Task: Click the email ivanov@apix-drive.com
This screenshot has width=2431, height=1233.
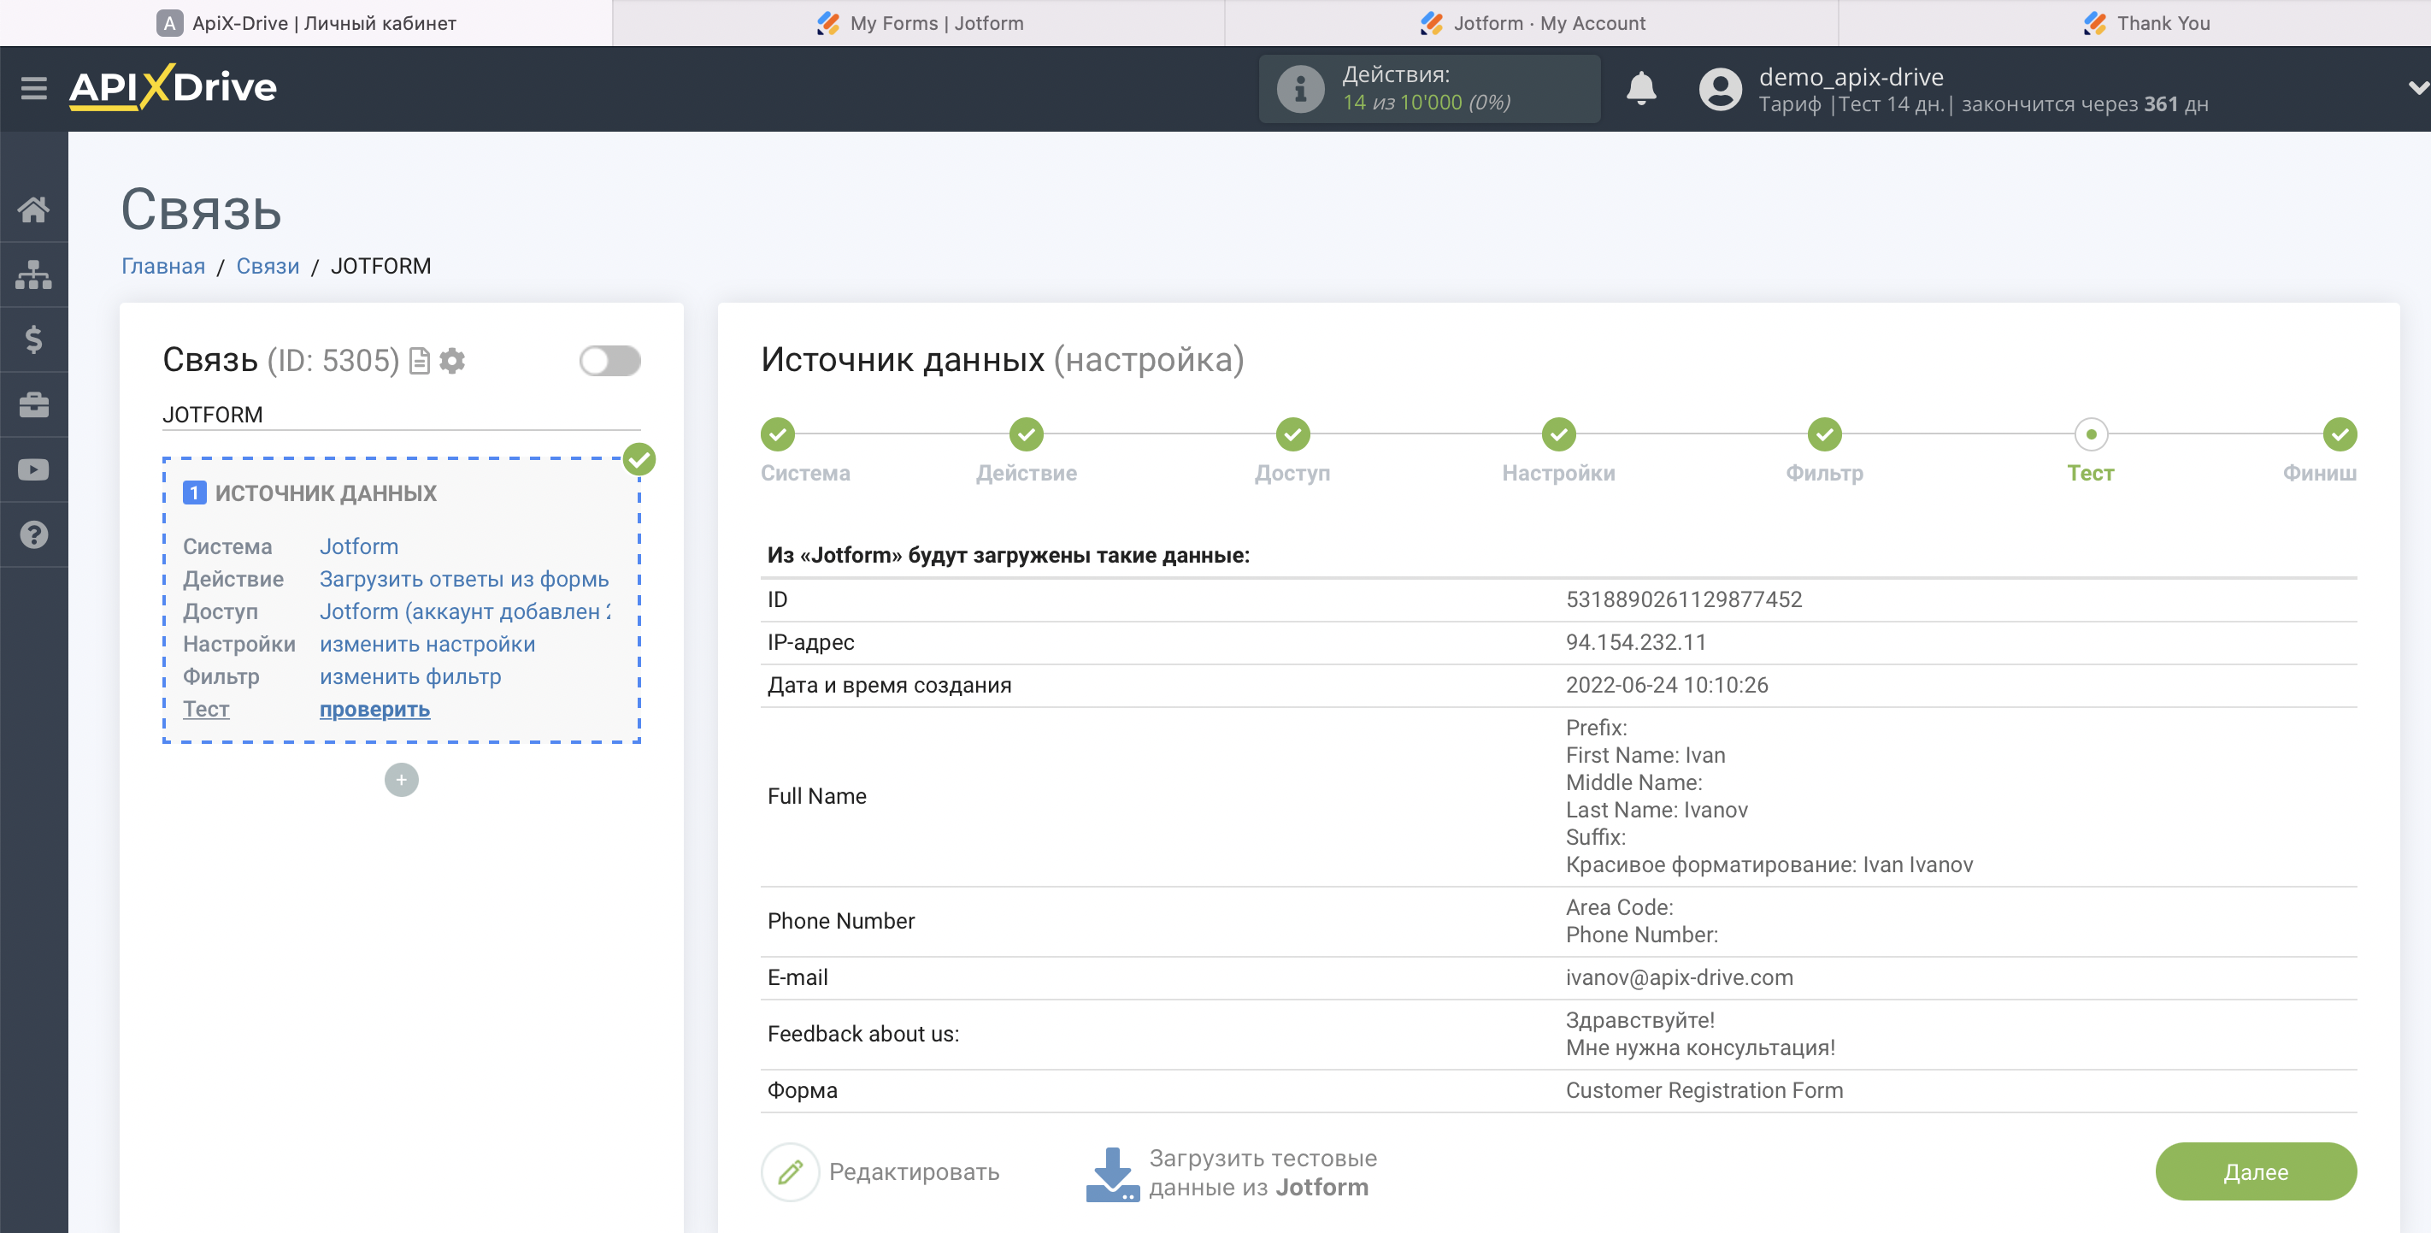Action: click(x=1679, y=977)
